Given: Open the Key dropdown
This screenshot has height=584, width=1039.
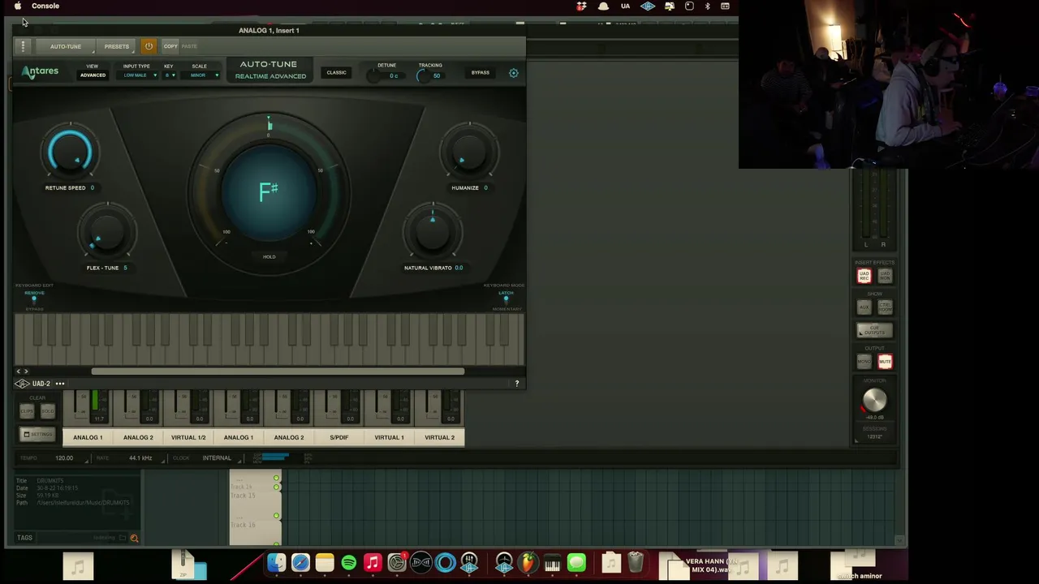Looking at the screenshot, I should (170, 75).
